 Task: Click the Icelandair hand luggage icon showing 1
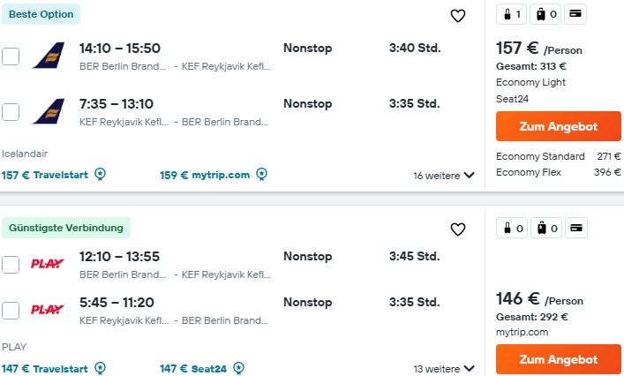click(512, 14)
